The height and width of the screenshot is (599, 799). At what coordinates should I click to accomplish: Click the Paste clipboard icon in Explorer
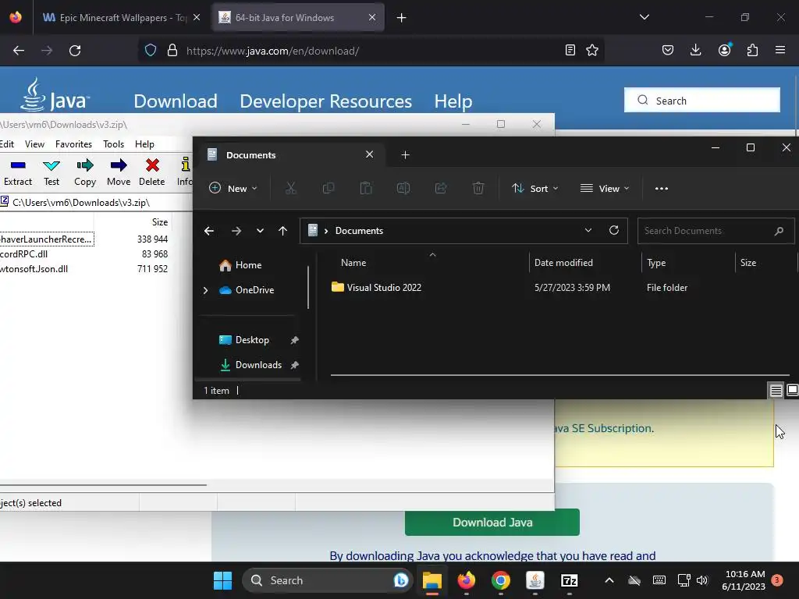click(x=366, y=189)
